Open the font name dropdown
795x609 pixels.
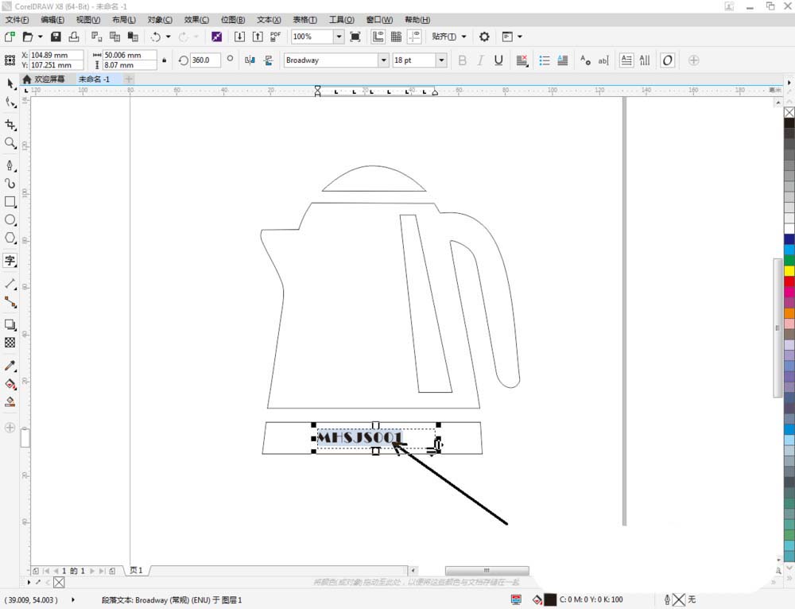(x=384, y=60)
